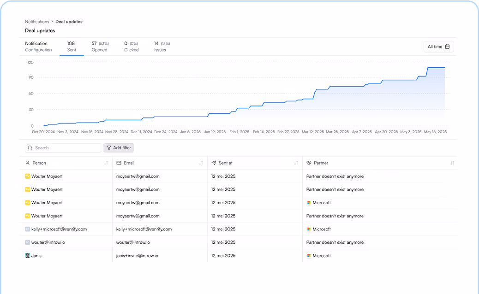Switch to the 57 Opened tab
Viewport: 479px width, 294px height.
[100, 47]
